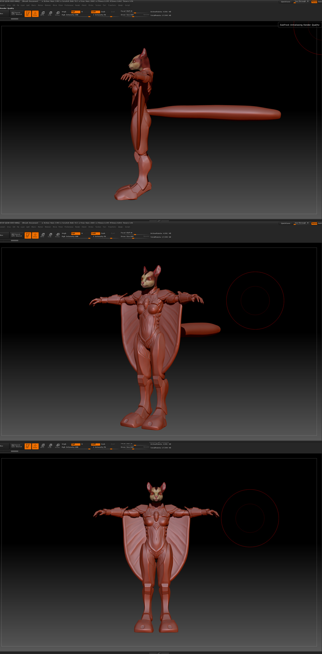Image resolution: width=322 pixels, height=654 pixels.
Task: Adjust See-through slider in the side-view screenshot
Action: pos(301,2)
